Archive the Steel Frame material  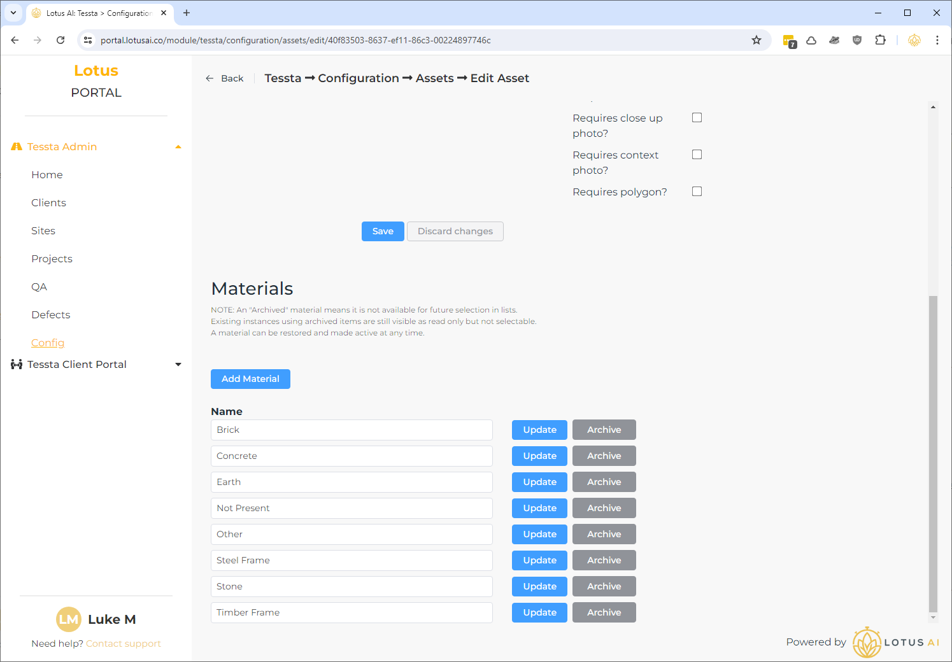[x=604, y=560]
